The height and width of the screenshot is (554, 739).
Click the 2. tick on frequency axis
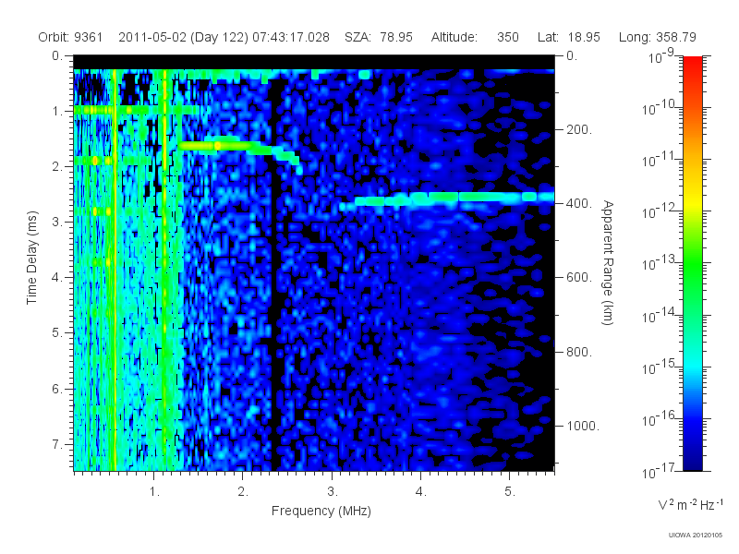(243, 492)
